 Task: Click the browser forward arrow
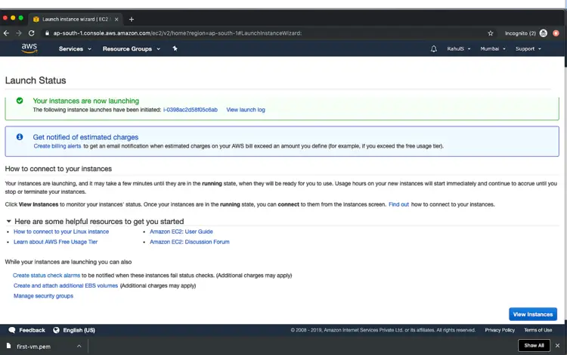(x=19, y=33)
